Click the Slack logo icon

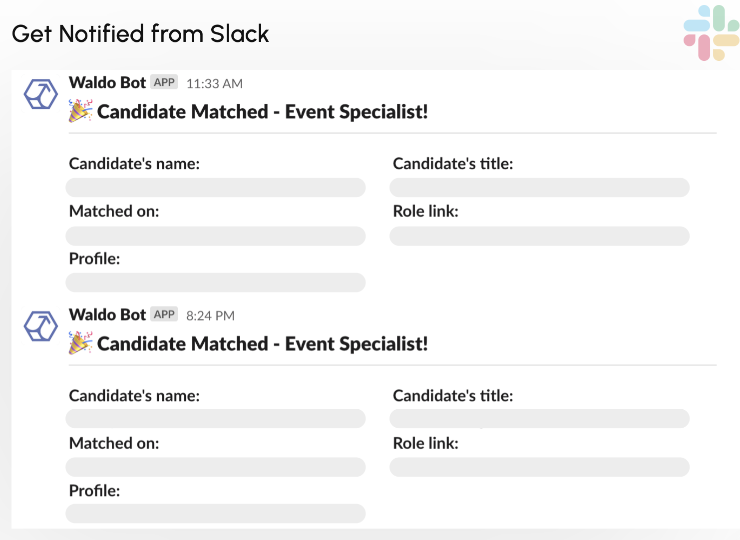(x=712, y=33)
